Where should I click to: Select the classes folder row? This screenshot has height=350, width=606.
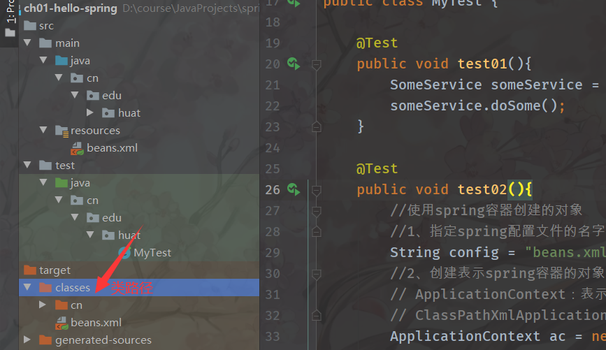(139, 287)
